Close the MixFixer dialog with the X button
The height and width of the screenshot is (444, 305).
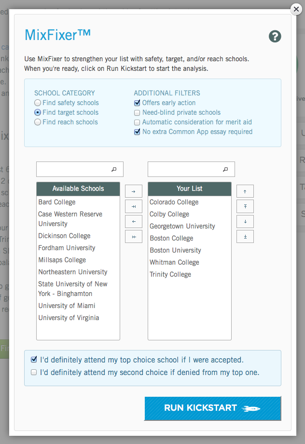click(296, 9)
